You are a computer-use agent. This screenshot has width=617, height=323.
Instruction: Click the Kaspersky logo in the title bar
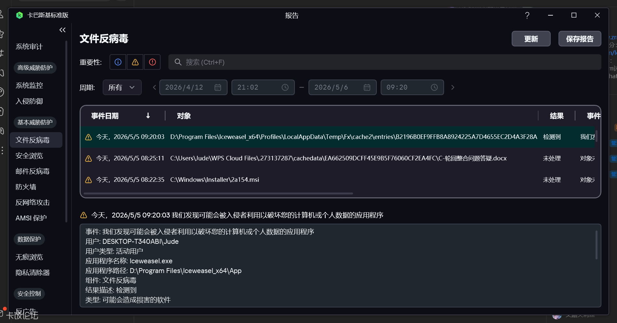(x=20, y=15)
